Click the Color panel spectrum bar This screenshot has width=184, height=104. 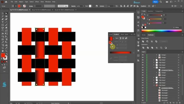162,31
